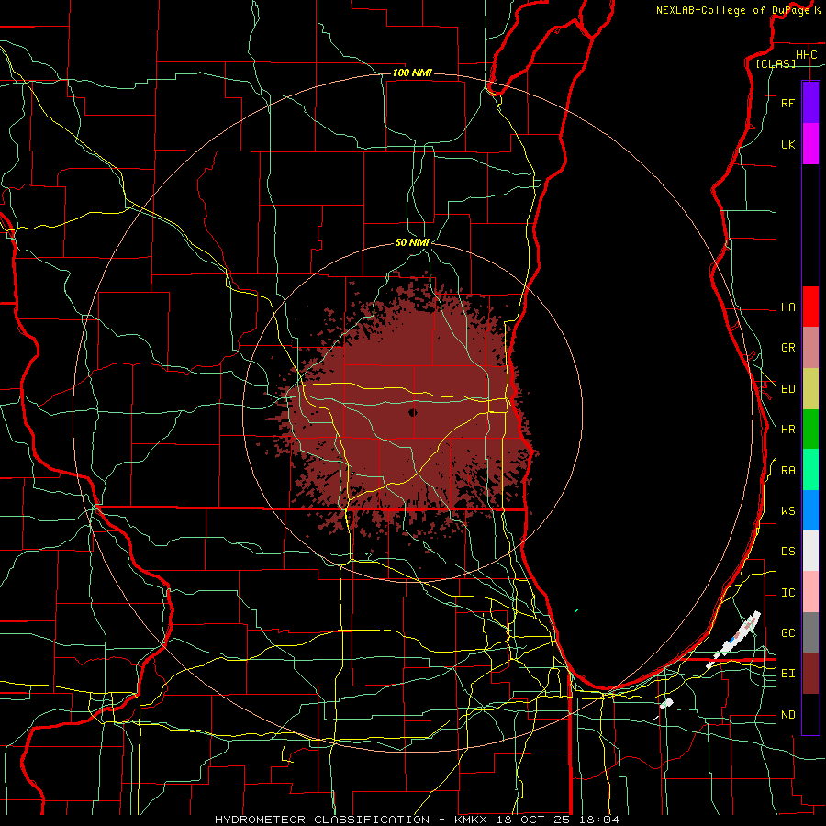
Task: Click the 50 NMI range ring label
Action: coord(412,242)
